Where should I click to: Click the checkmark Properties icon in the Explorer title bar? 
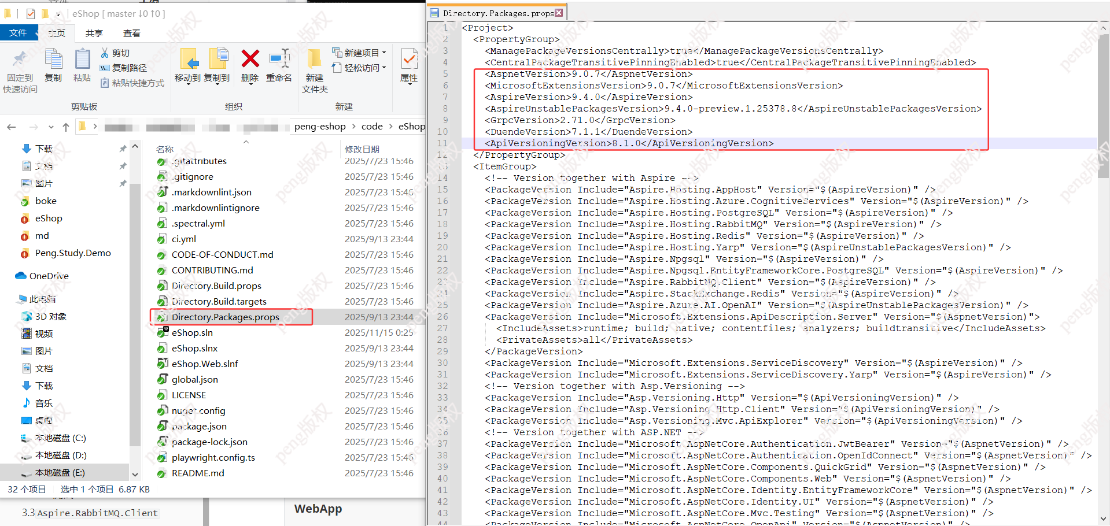pos(31,13)
